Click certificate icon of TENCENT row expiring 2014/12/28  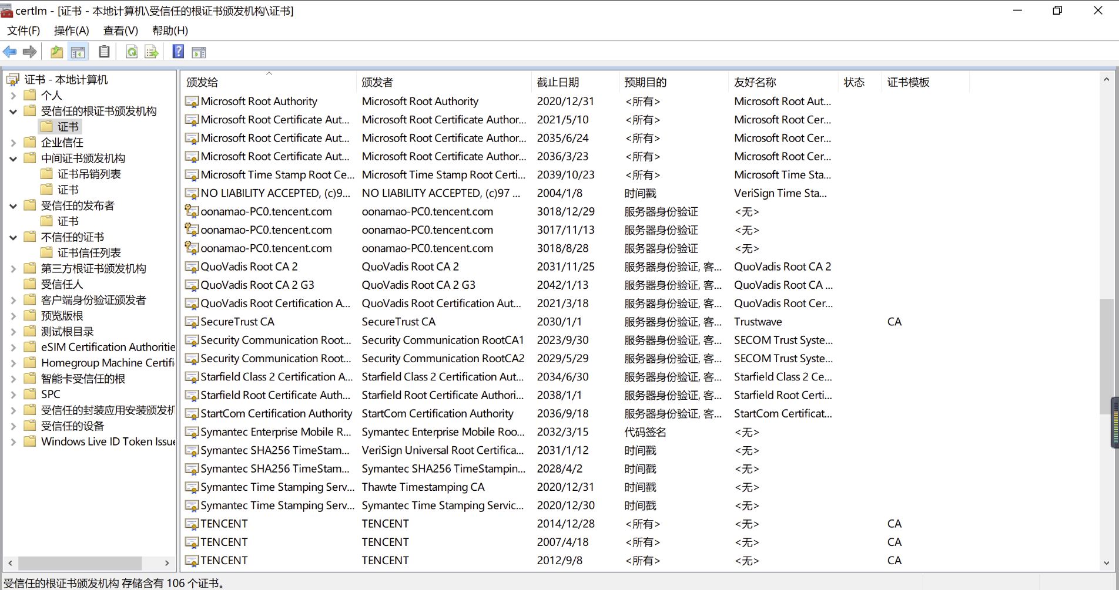[192, 524]
